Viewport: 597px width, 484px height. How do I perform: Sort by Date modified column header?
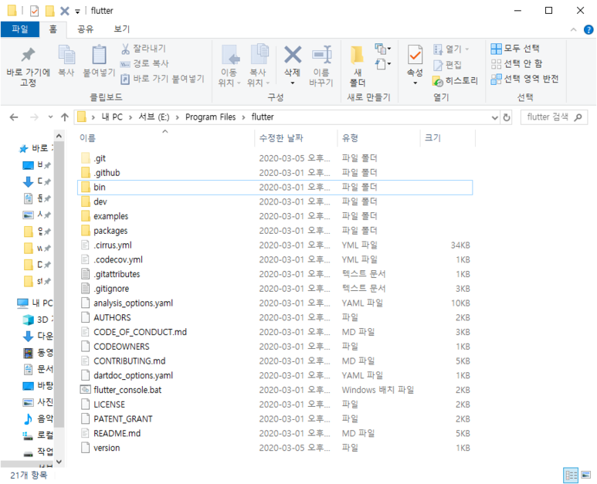tap(296, 138)
